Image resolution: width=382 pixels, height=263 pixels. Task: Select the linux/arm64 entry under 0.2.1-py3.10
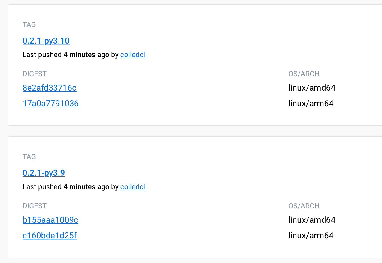click(311, 103)
